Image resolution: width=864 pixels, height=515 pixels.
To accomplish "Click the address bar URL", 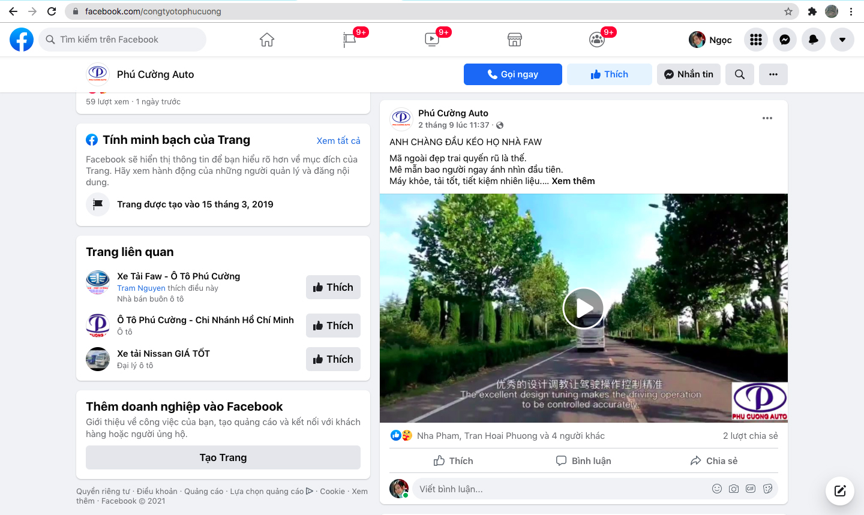I will pyautogui.click(x=153, y=11).
